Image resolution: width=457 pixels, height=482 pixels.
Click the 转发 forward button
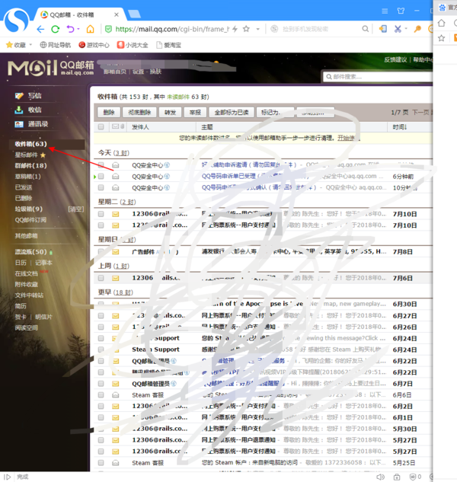(170, 112)
